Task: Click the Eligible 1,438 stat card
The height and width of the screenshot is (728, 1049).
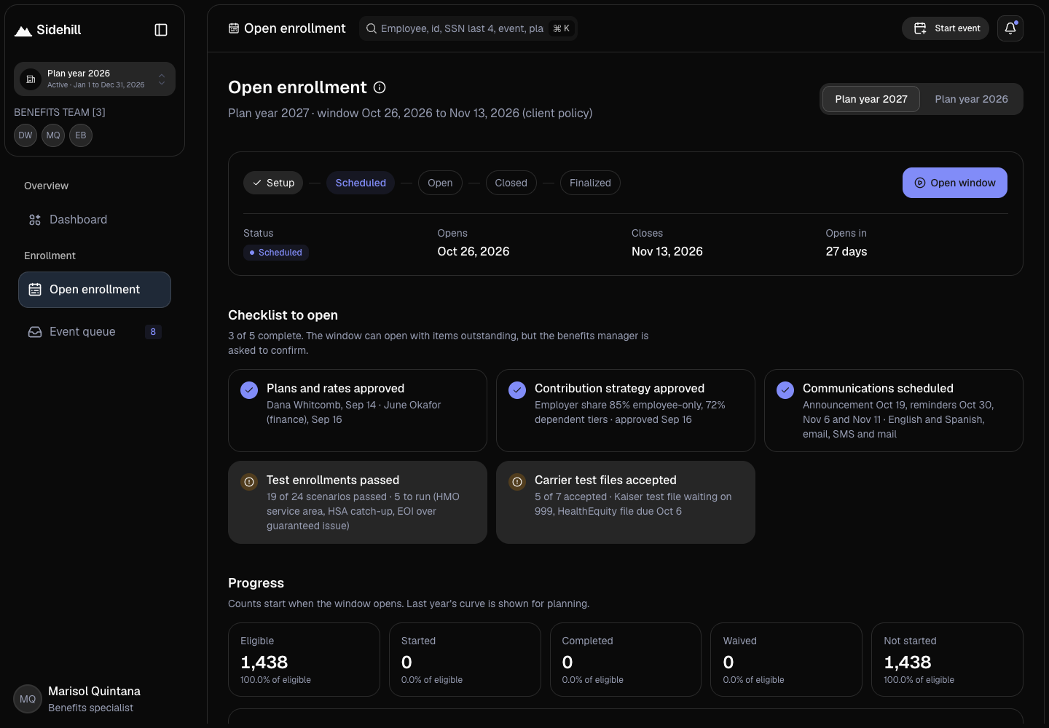Action: pos(304,660)
